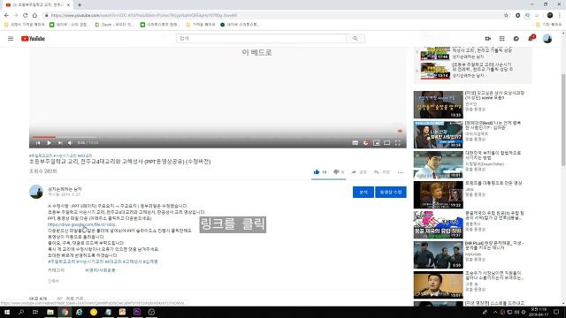Open the first bookmarks bar folder
This screenshot has height=318, width=566.
[x=24, y=25]
